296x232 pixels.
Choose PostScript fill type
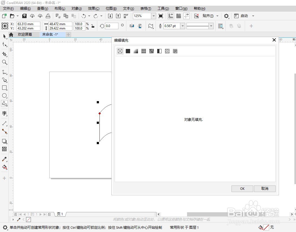coord(175,51)
